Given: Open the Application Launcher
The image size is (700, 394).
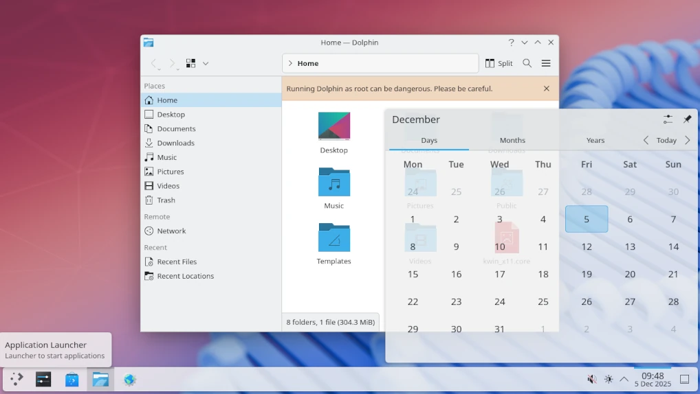Looking at the screenshot, I should click(x=17, y=380).
